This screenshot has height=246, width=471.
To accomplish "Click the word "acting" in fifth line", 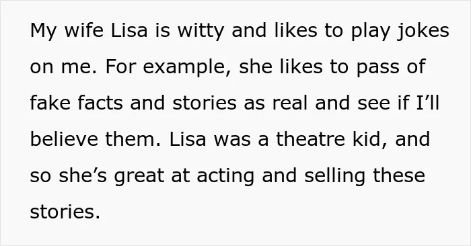I will [225, 177].
